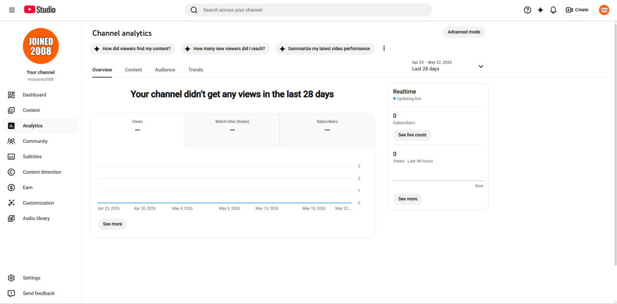The image size is (617, 304).
Task: Click the Customization magic wand icon
Action: [12, 203]
